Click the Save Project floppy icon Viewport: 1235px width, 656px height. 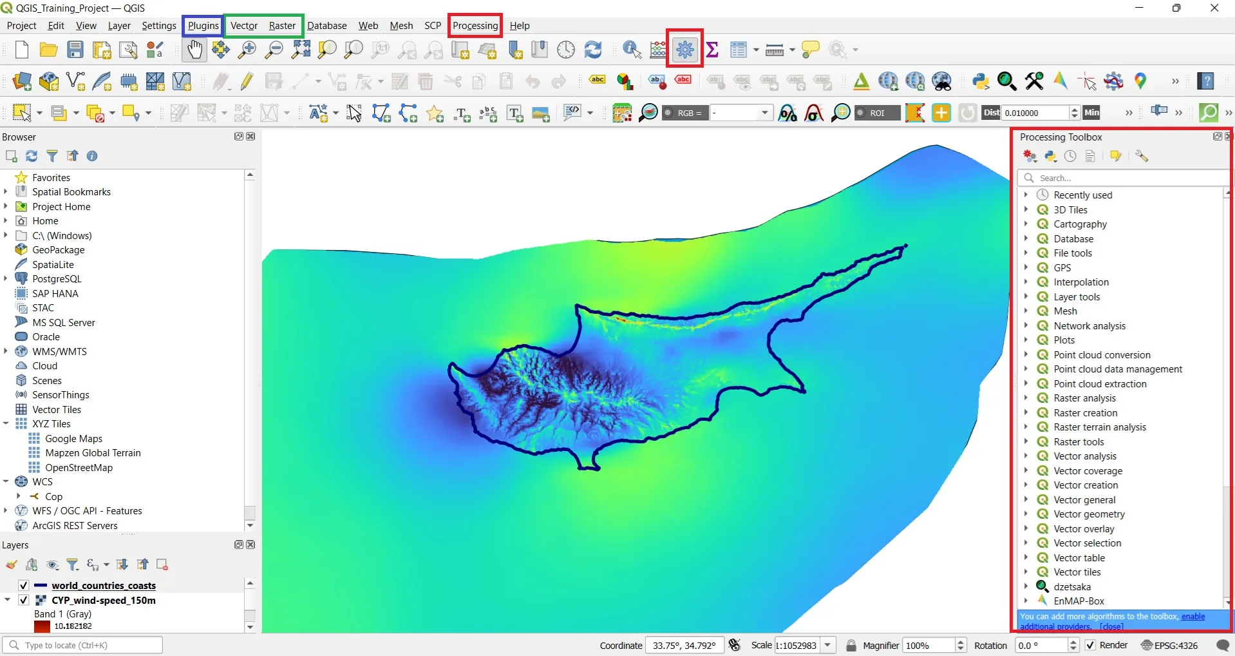point(75,50)
